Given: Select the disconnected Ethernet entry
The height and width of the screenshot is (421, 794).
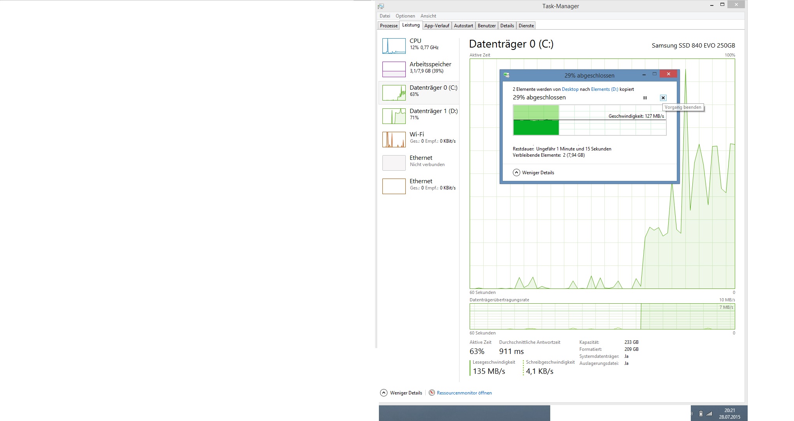Looking at the screenshot, I should click(419, 163).
